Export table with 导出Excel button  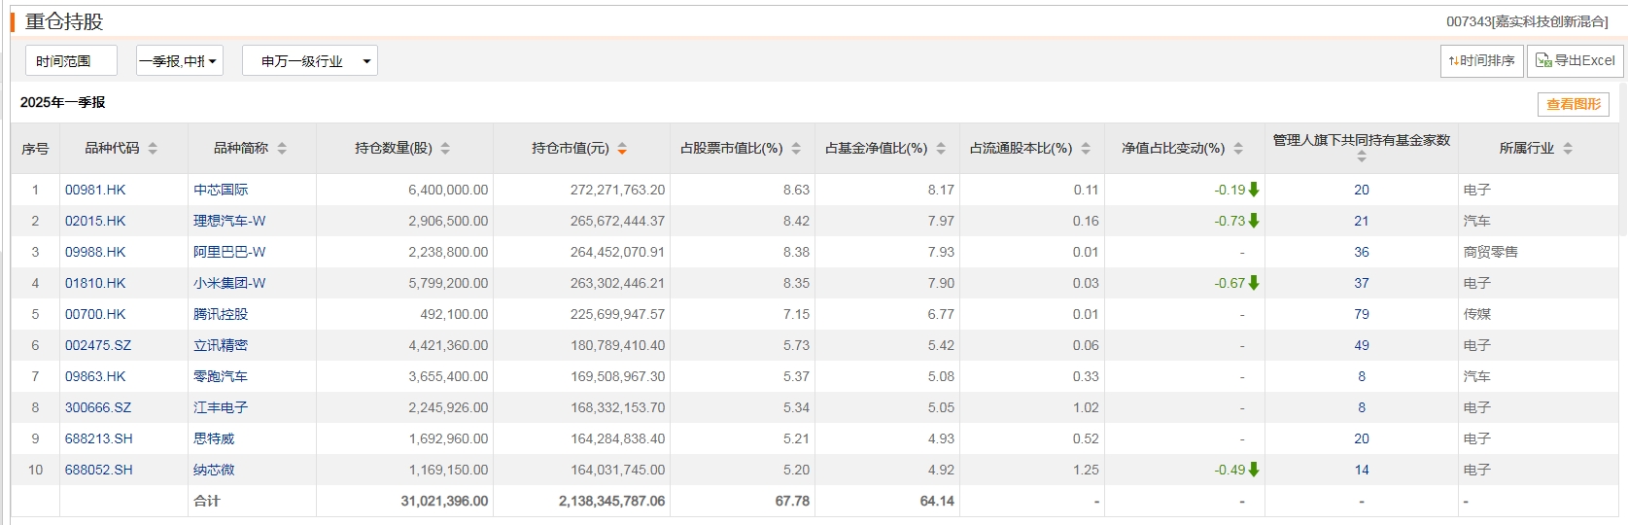[x=1575, y=60]
